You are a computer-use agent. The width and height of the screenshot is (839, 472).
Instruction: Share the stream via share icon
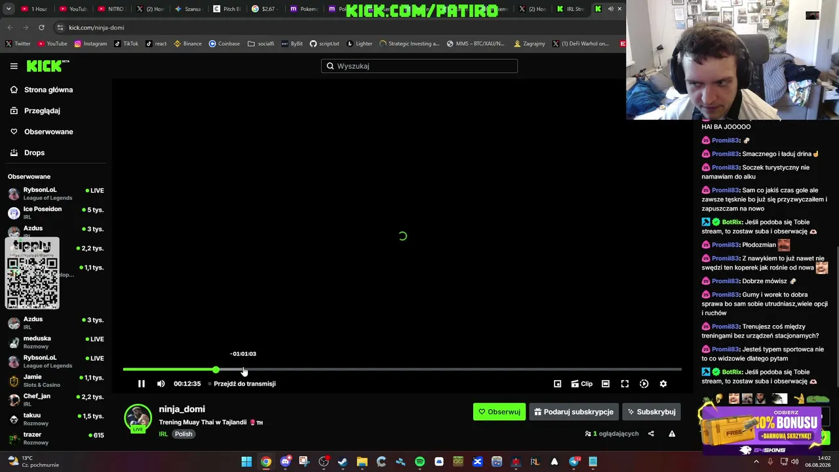[651, 434]
